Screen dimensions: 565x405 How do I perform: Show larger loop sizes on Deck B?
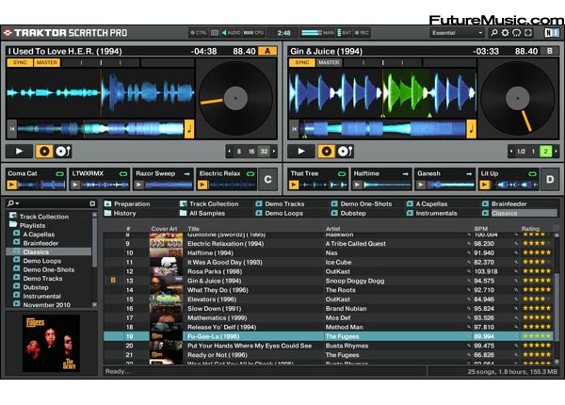point(556,152)
